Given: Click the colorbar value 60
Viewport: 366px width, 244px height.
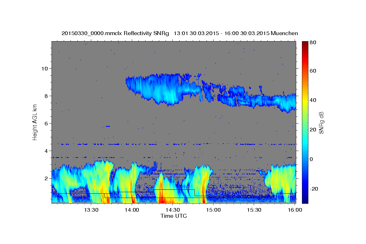Looking at the screenshot, I should pos(312,71).
